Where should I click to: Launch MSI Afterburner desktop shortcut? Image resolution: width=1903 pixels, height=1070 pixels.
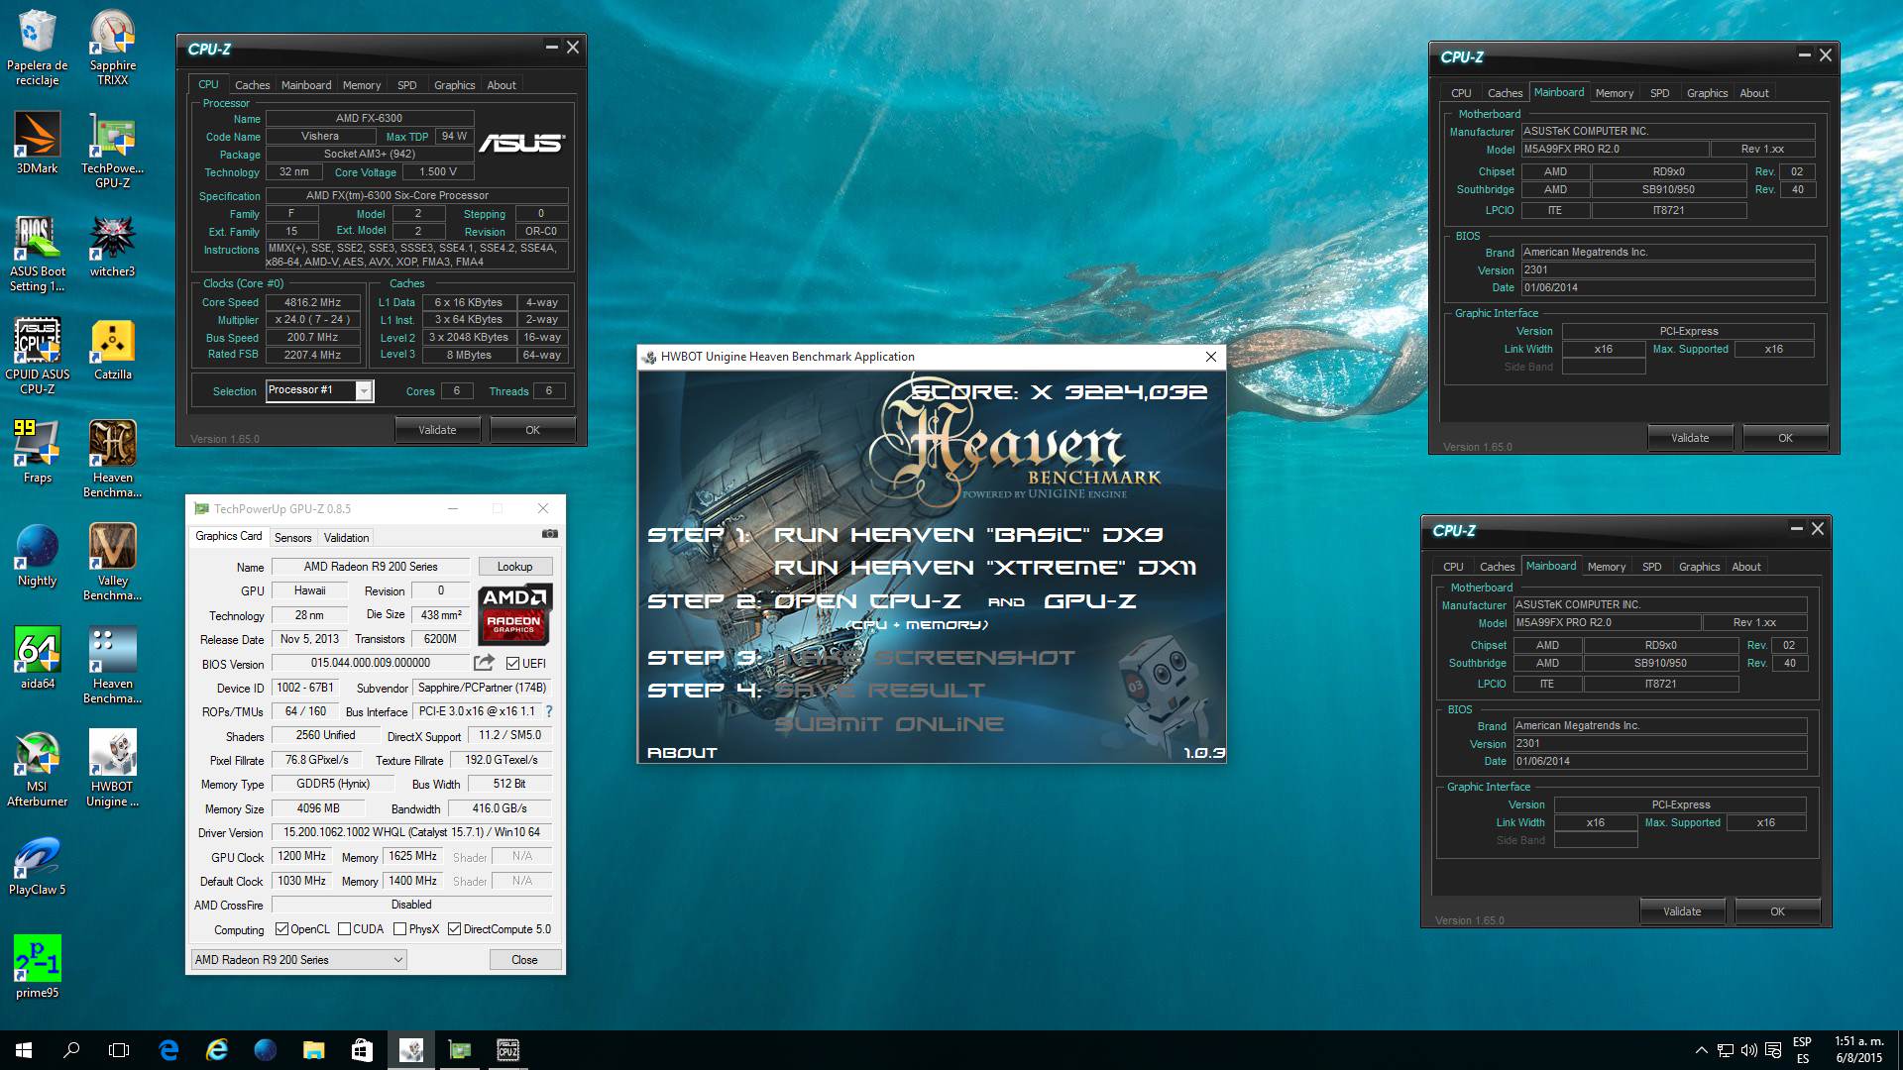coord(37,768)
